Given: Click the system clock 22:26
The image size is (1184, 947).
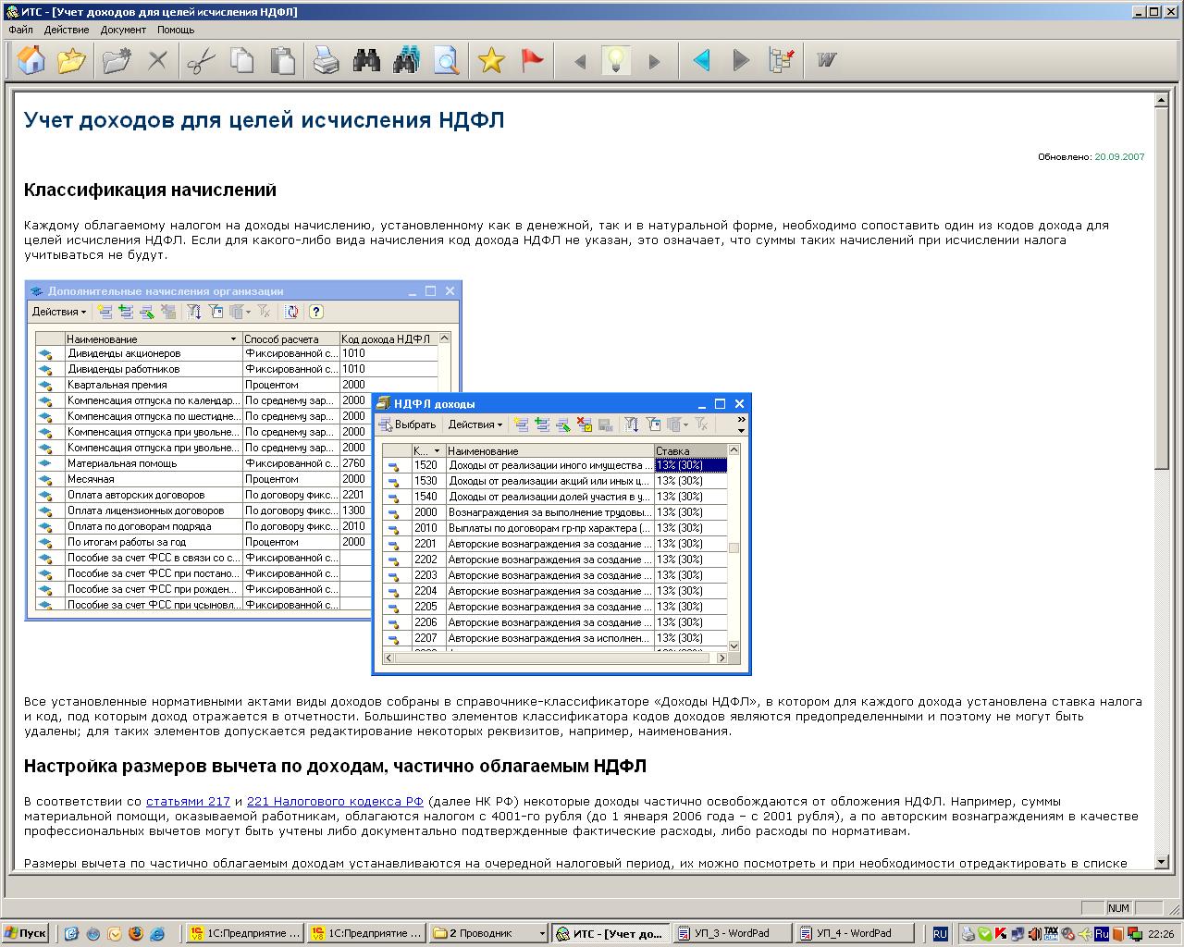Looking at the screenshot, I should (1161, 934).
